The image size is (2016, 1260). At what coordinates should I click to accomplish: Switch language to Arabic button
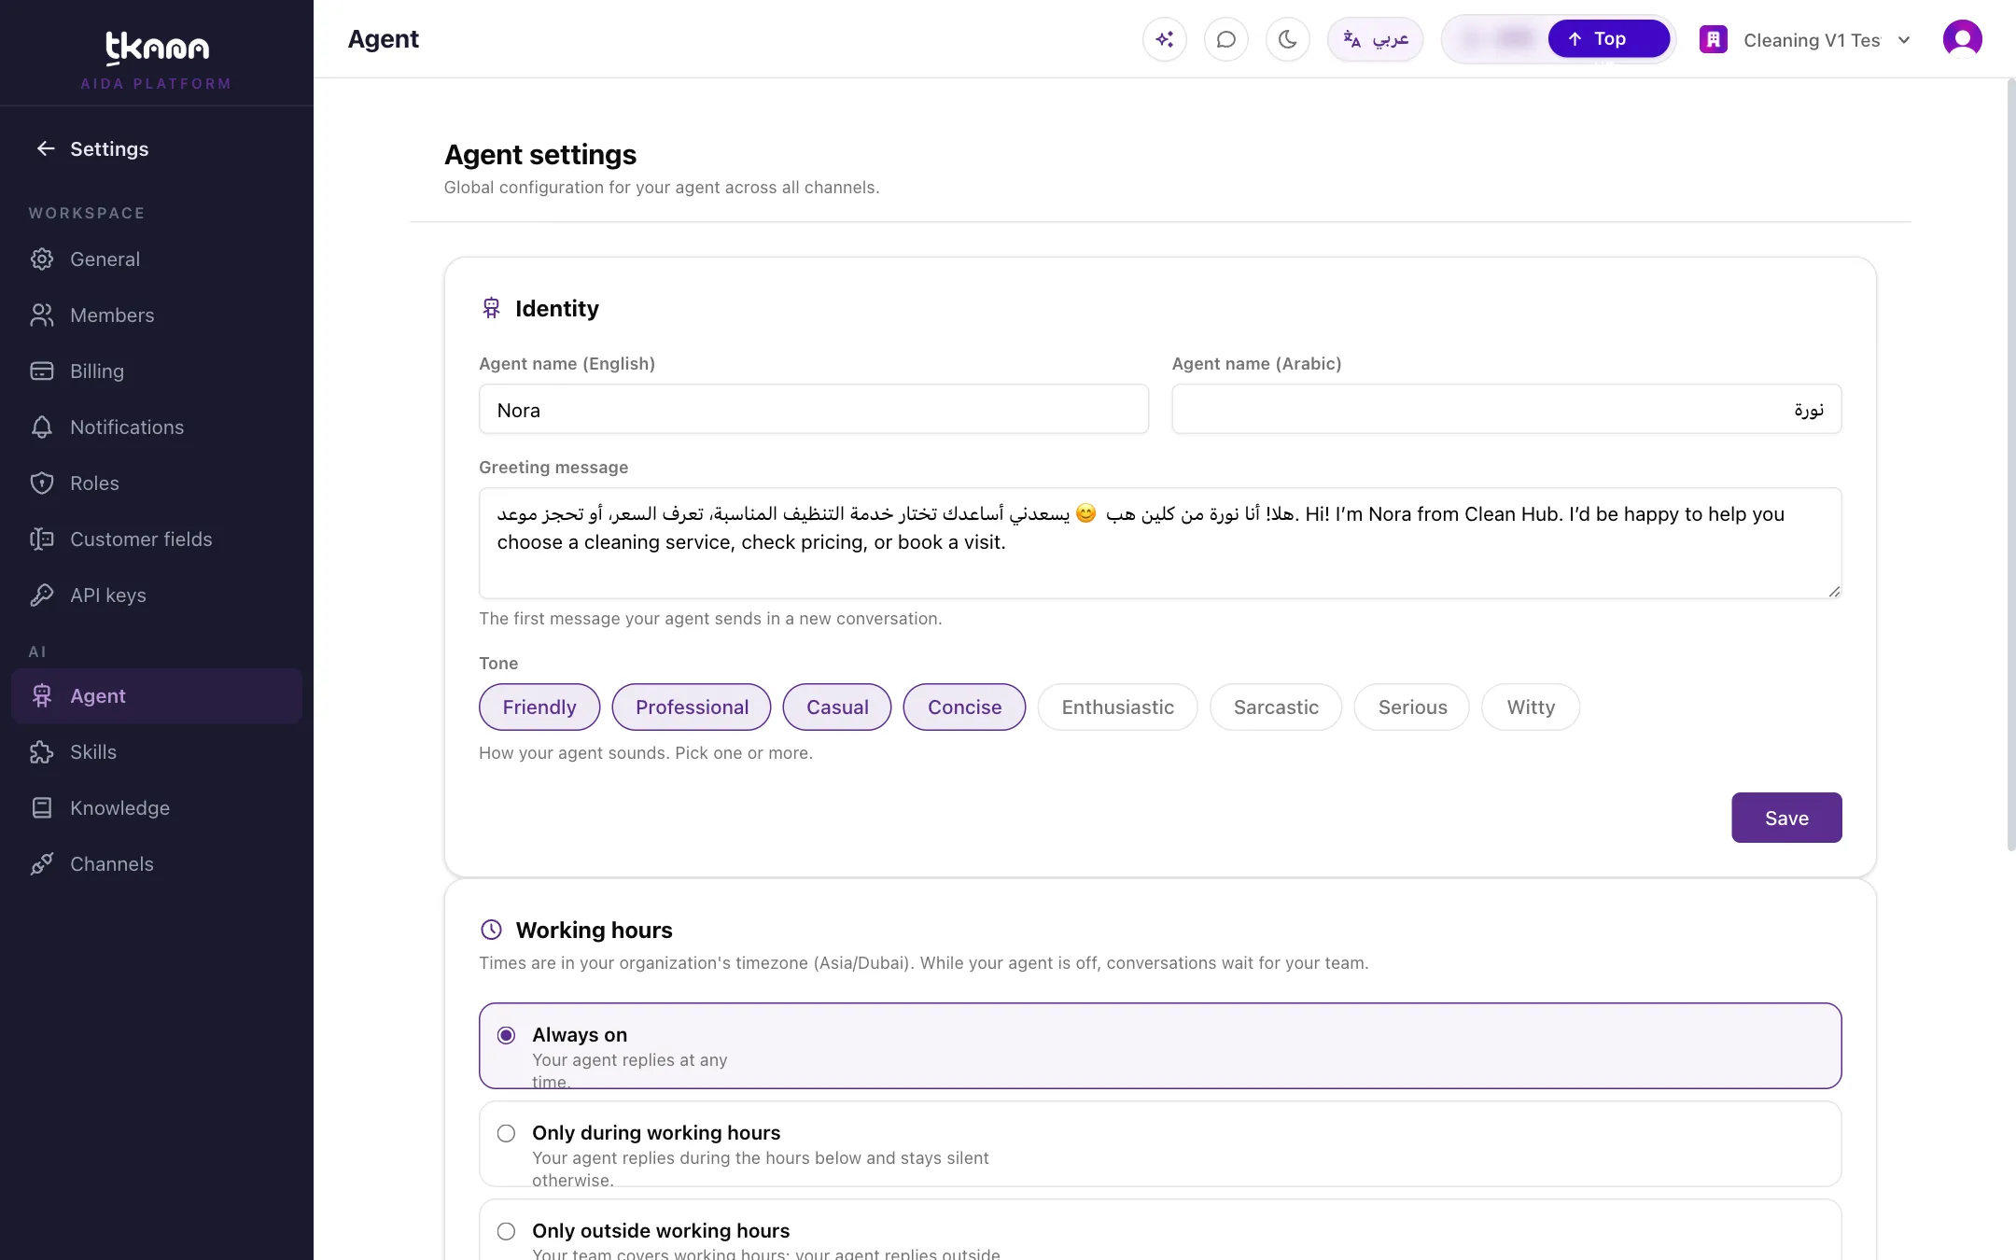coord(1376,39)
